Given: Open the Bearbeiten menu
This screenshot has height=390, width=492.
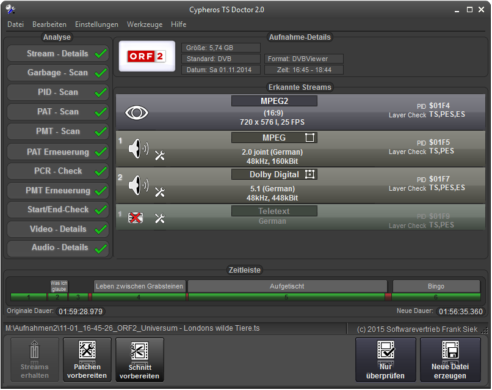Looking at the screenshot, I should 49,24.
